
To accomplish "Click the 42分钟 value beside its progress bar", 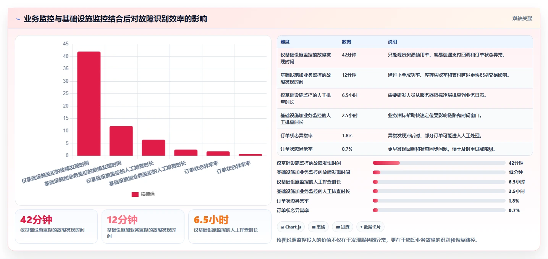I will (516, 163).
